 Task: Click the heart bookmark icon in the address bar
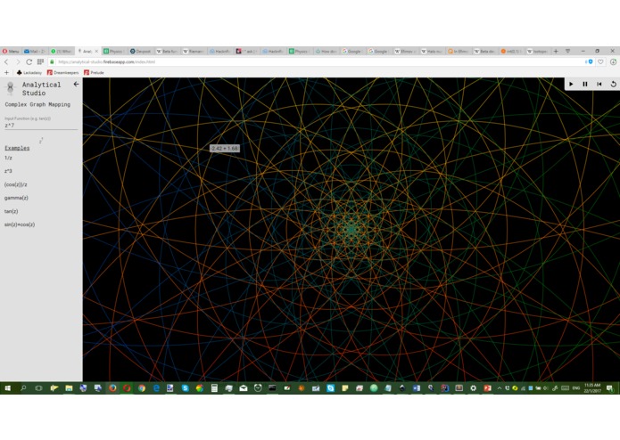[600, 62]
